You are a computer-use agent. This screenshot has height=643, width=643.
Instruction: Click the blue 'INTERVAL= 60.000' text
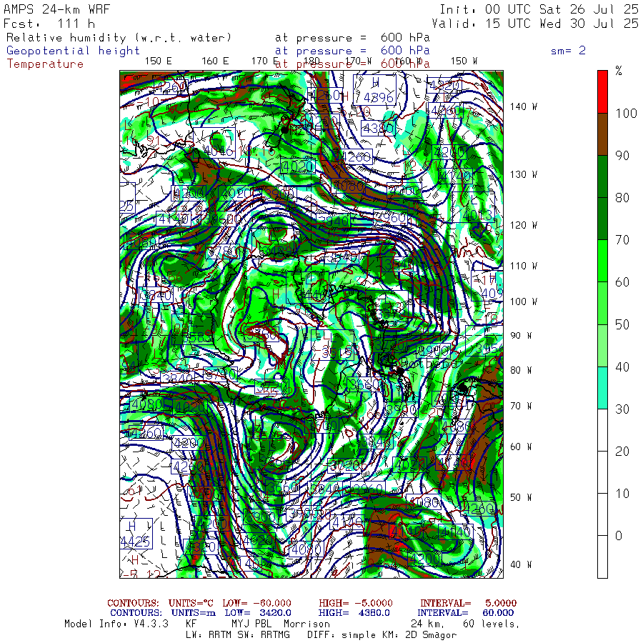pyautogui.click(x=467, y=613)
